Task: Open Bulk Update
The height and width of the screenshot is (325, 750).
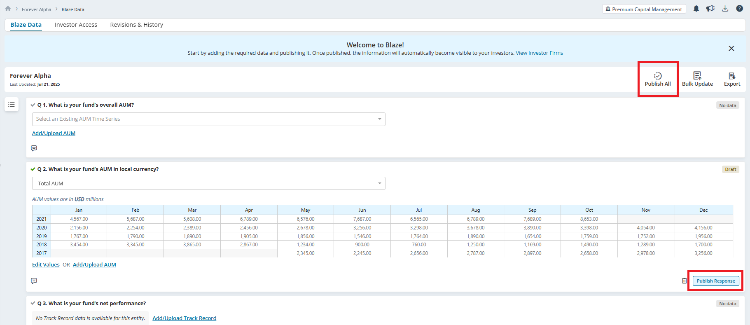Action: tap(697, 79)
